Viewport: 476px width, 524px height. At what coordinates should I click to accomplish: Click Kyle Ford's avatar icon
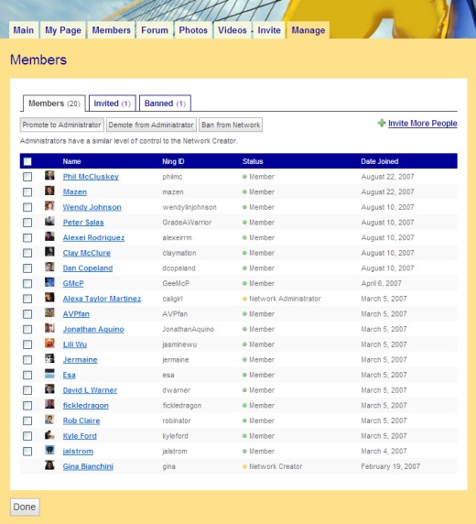tap(49, 435)
